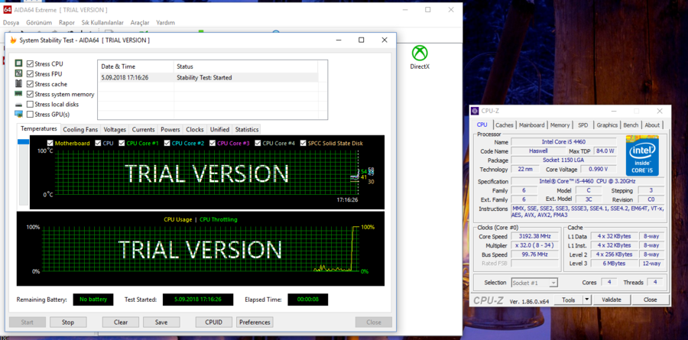This screenshot has height=340, width=688.
Task: Open the Araçlar menu
Action: 140,23
